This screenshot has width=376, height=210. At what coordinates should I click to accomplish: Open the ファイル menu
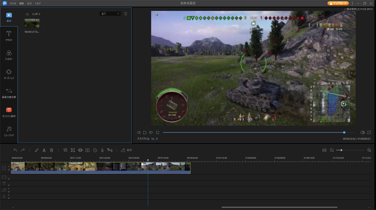coord(13,3)
